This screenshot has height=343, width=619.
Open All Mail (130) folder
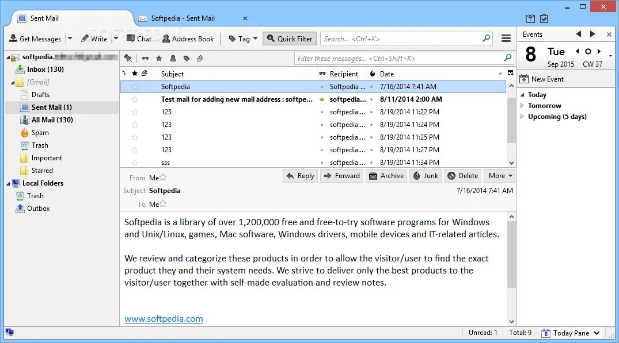52,120
